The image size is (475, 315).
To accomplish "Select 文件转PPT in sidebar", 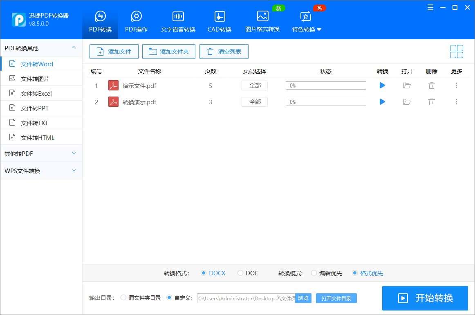I will pos(42,108).
